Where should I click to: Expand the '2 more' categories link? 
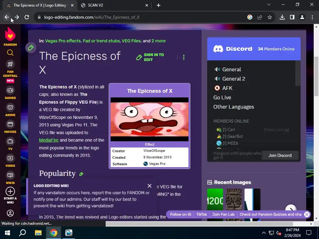158,41
